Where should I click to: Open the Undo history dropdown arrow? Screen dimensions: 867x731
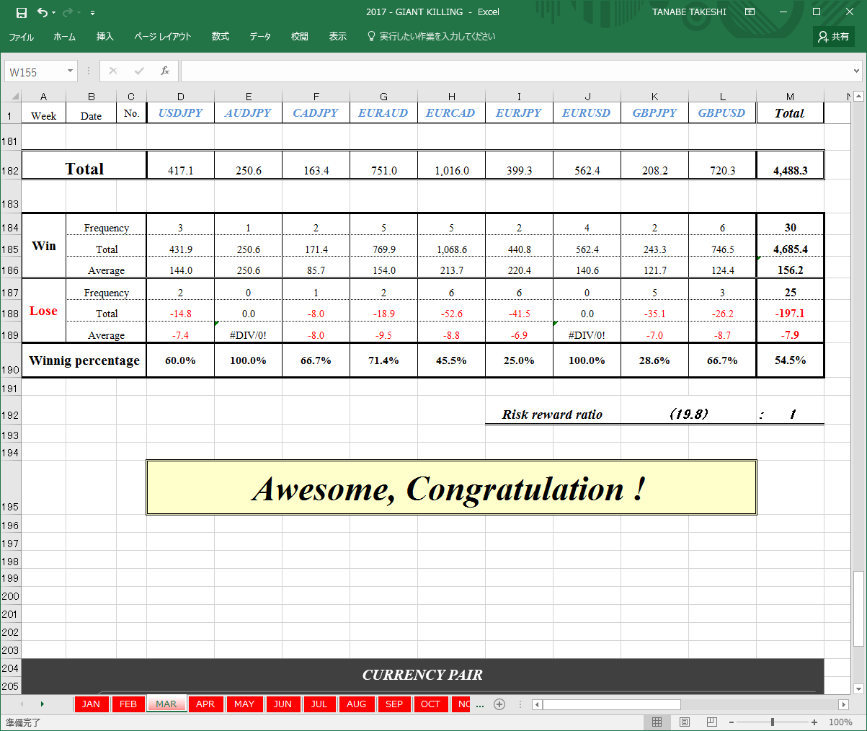53,13
